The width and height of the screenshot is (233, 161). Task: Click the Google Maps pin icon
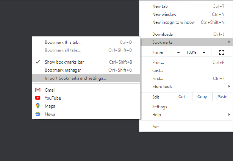[x=38, y=106]
